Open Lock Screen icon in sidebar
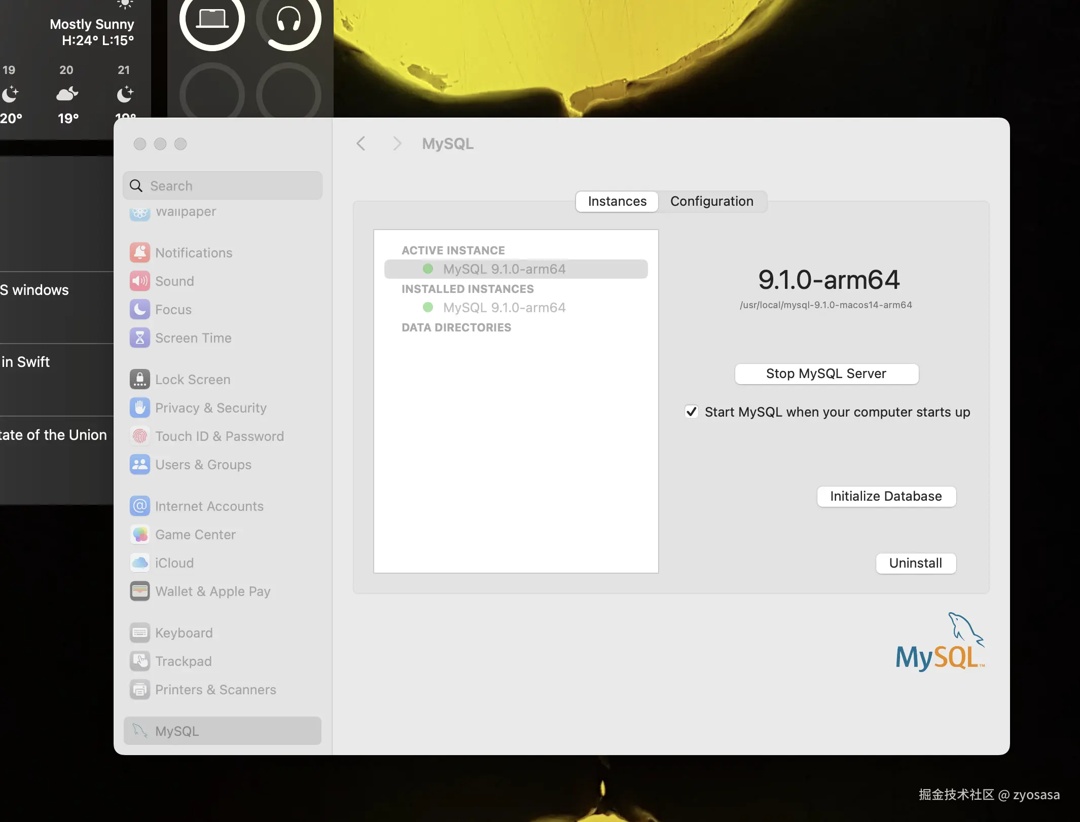Image resolution: width=1080 pixels, height=822 pixels. click(x=140, y=379)
